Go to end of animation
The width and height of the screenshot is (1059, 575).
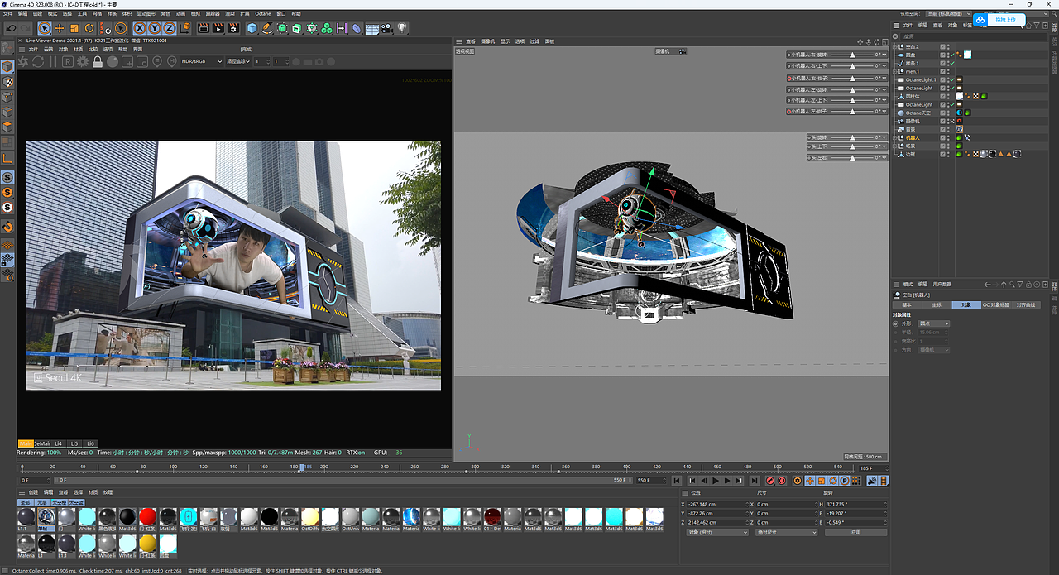click(x=754, y=481)
